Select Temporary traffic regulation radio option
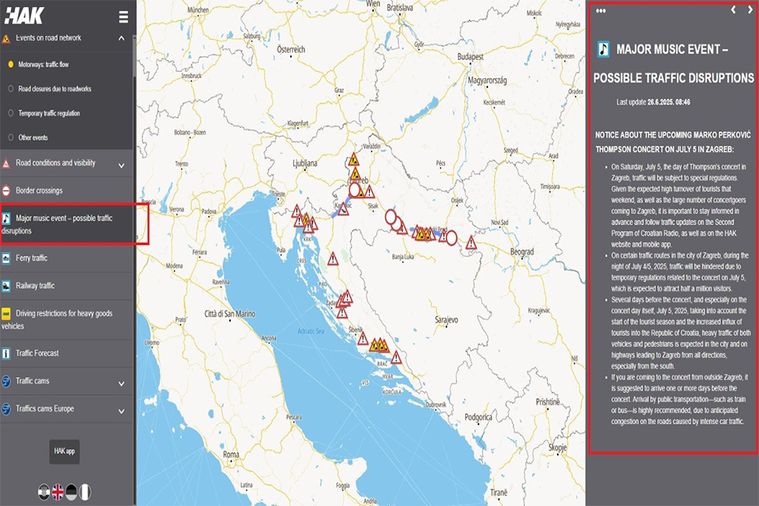The height and width of the screenshot is (506, 759). tap(10, 114)
